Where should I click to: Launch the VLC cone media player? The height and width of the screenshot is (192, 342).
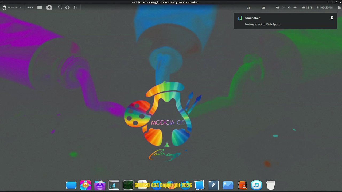pos(242,185)
